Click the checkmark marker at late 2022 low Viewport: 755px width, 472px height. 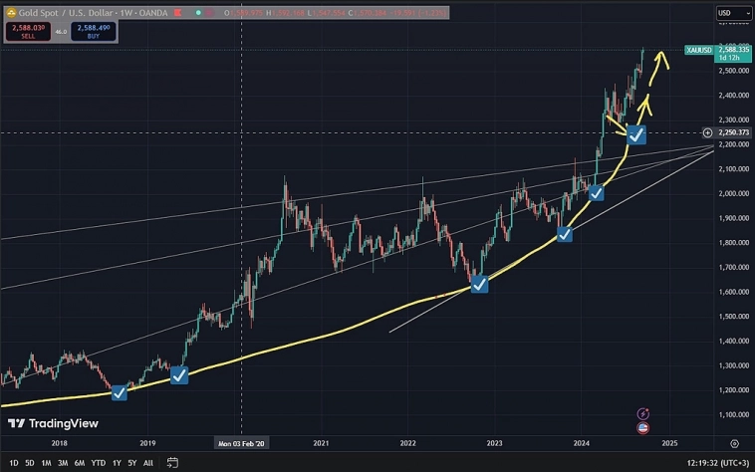click(479, 285)
